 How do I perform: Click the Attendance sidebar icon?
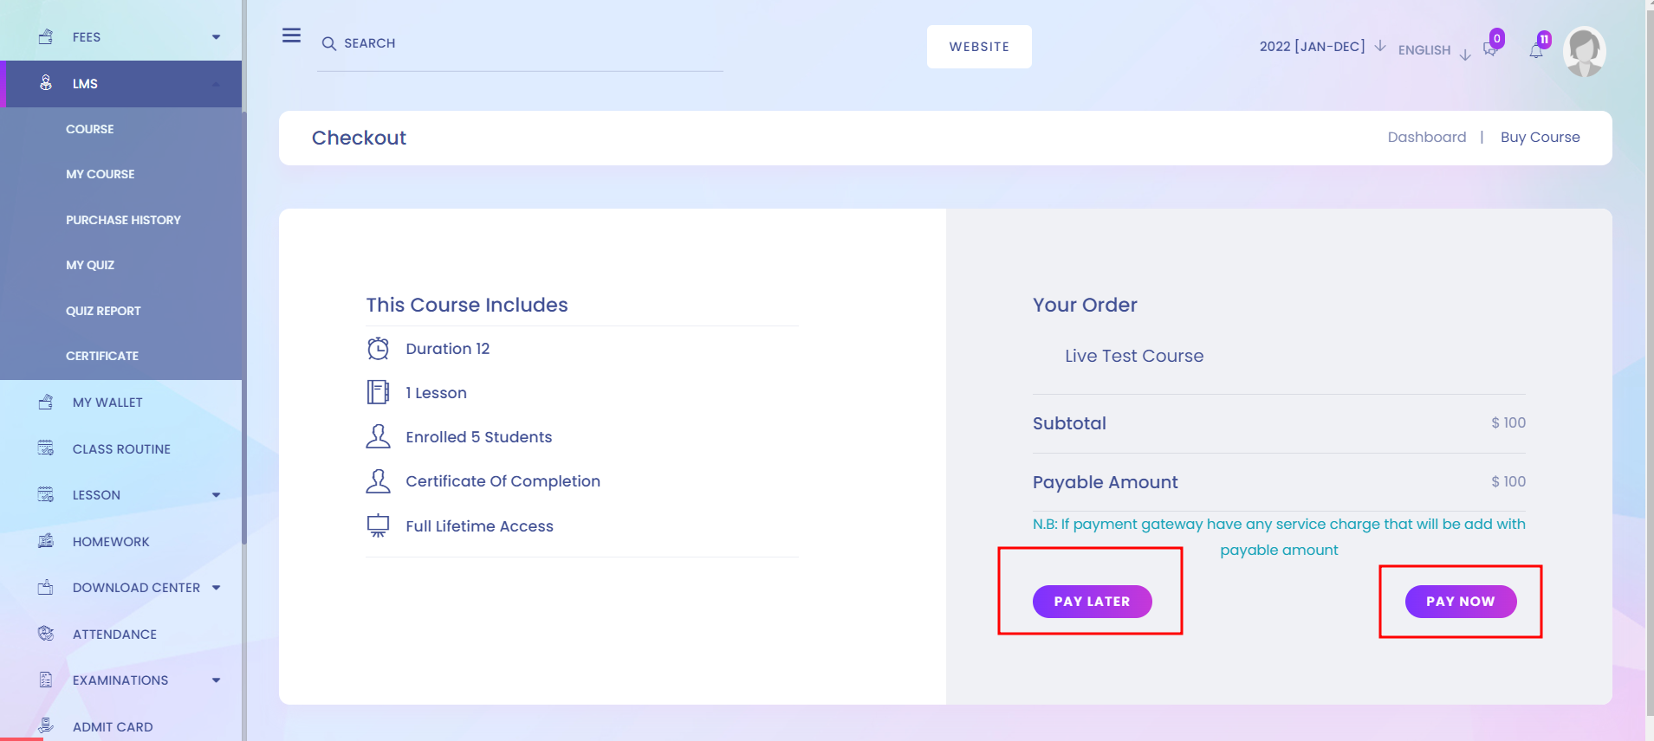(x=46, y=634)
